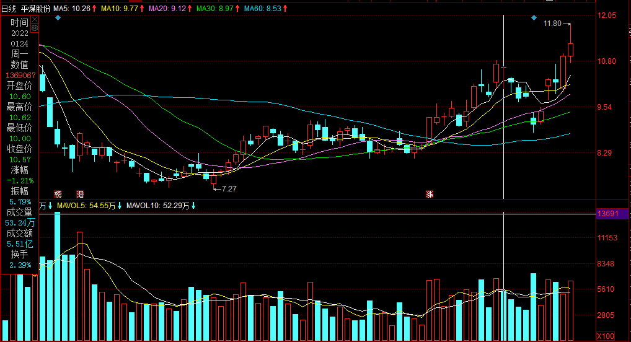Click the 港 marker icon below candles
This screenshot has width=631, height=342.
pos(79,194)
